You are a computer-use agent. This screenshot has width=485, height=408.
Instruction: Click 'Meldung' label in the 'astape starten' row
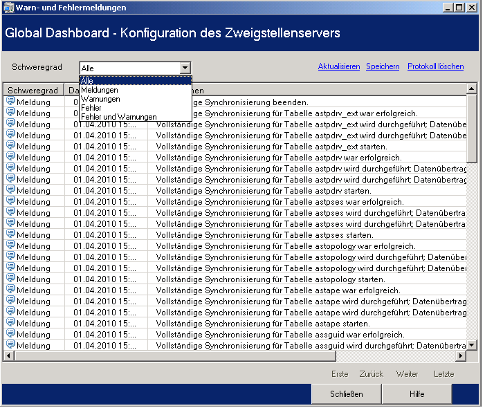[33, 324]
